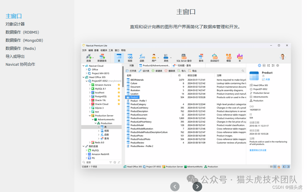The width and height of the screenshot is (307, 192).
Task: Open the 文件 menu
Action: pyautogui.click(x=84, y=50)
